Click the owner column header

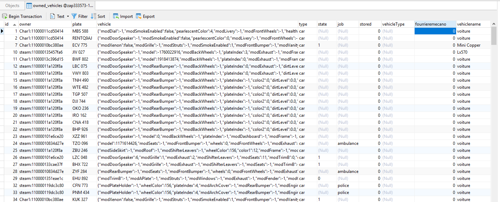click(x=25, y=24)
